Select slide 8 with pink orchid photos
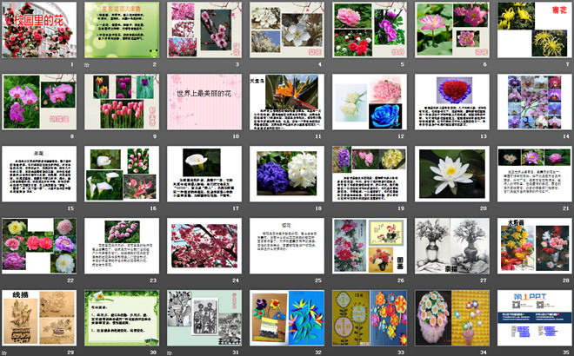Screen dimensions: 574x356 click(39, 102)
